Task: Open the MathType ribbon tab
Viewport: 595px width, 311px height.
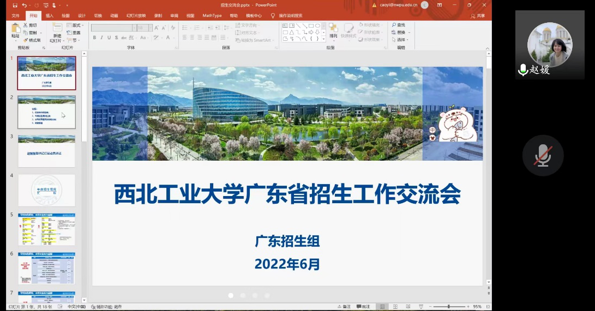Action: click(x=212, y=16)
